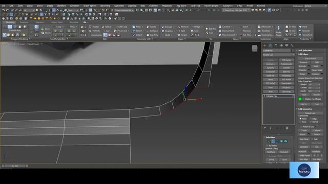Click the Y axis constraint in toolbar
This screenshot has height=184, width=328.
[x=46, y=14]
